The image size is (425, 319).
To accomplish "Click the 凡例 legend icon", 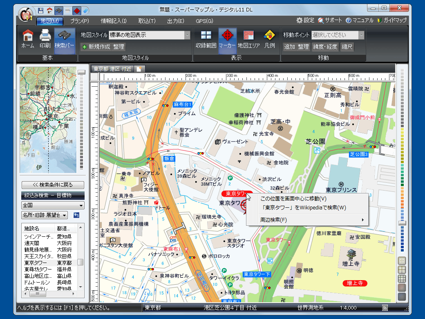I will 269,38.
